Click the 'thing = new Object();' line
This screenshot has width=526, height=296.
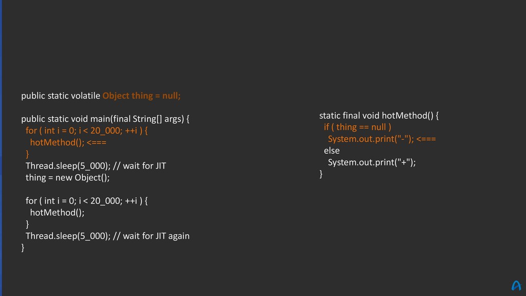pos(67,177)
